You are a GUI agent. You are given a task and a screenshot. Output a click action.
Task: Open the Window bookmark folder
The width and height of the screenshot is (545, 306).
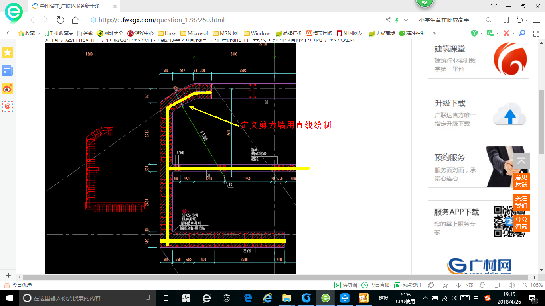click(x=257, y=33)
